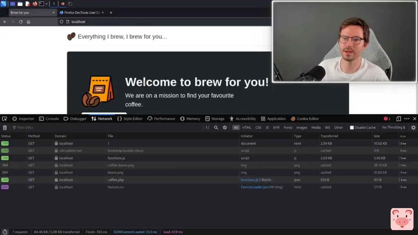Toggle responsive design mode icon
418x235 pixels.
tap(398, 119)
